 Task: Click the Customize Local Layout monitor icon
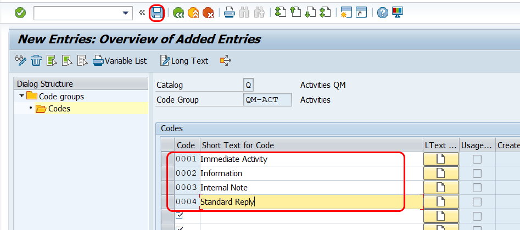tap(397, 13)
